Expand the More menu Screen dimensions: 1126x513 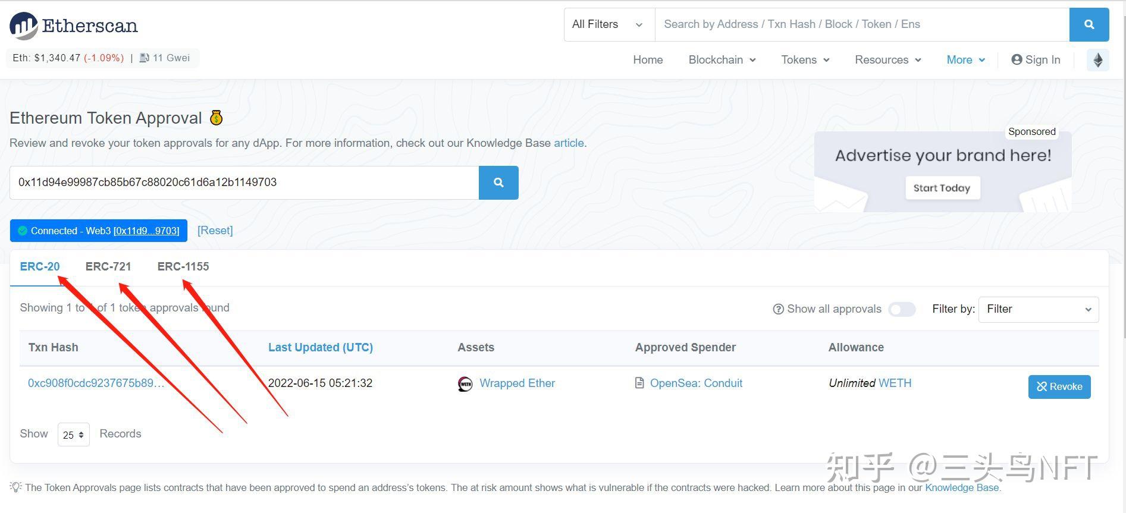point(966,60)
